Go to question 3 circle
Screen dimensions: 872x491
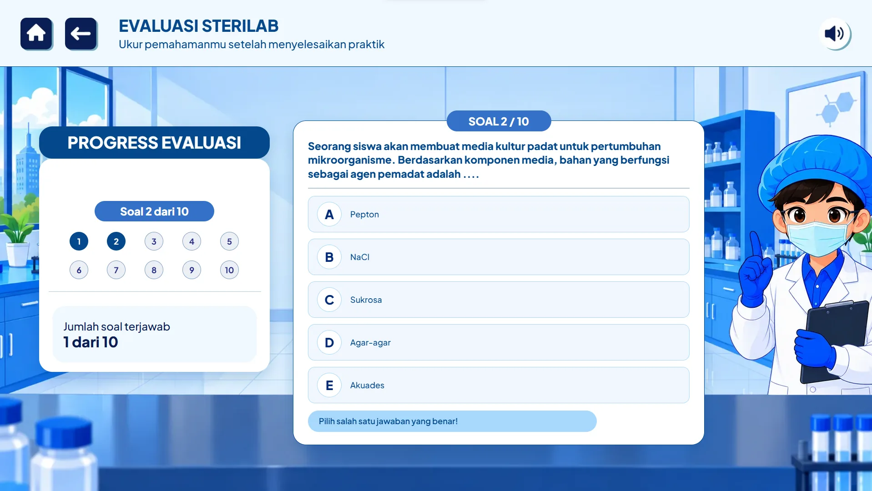pos(154,241)
